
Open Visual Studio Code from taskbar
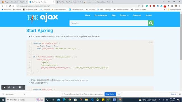92,100
